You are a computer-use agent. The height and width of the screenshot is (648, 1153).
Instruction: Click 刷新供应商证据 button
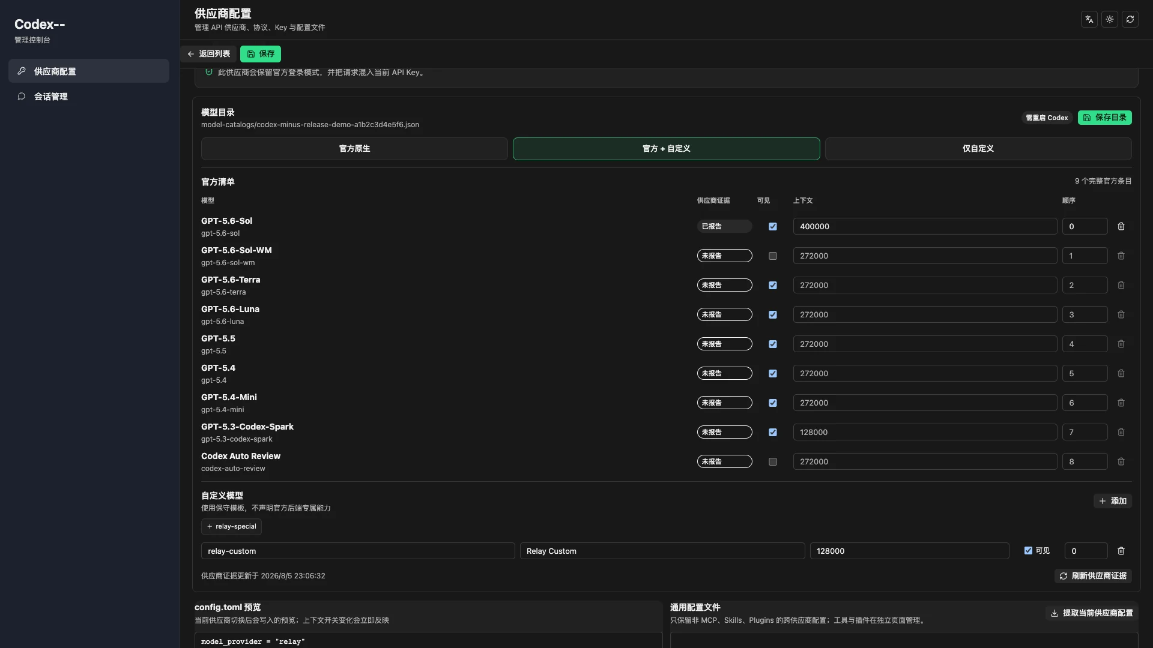1093,576
